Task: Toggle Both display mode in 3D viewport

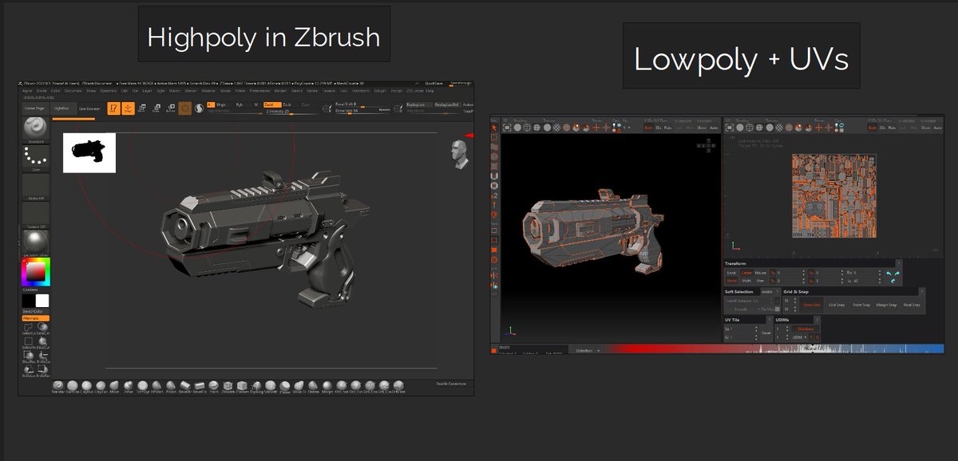Action: 648,128
